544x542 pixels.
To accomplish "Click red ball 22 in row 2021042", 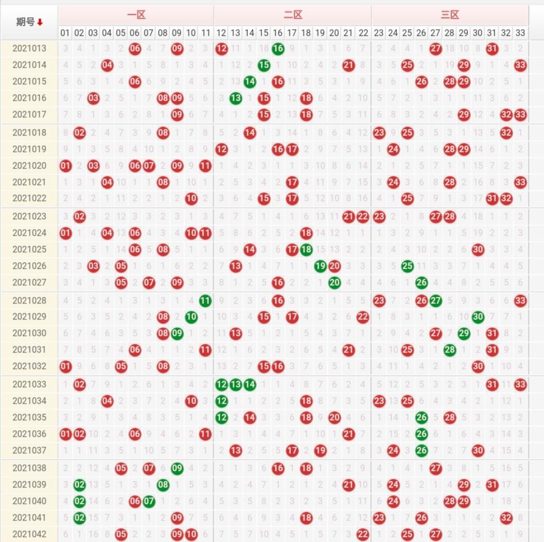I will click(x=362, y=534).
